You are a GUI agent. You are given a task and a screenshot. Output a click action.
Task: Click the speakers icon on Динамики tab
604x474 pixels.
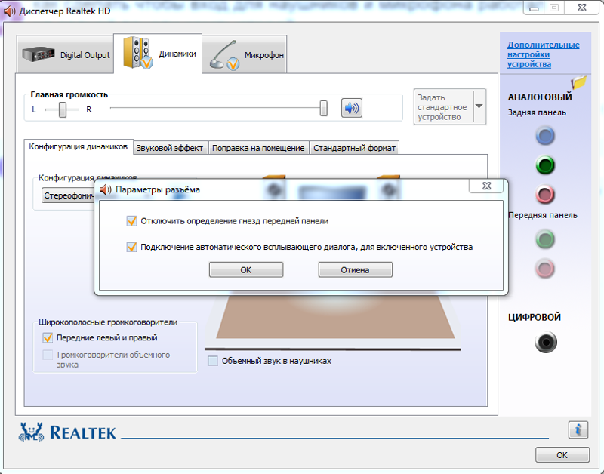137,53
